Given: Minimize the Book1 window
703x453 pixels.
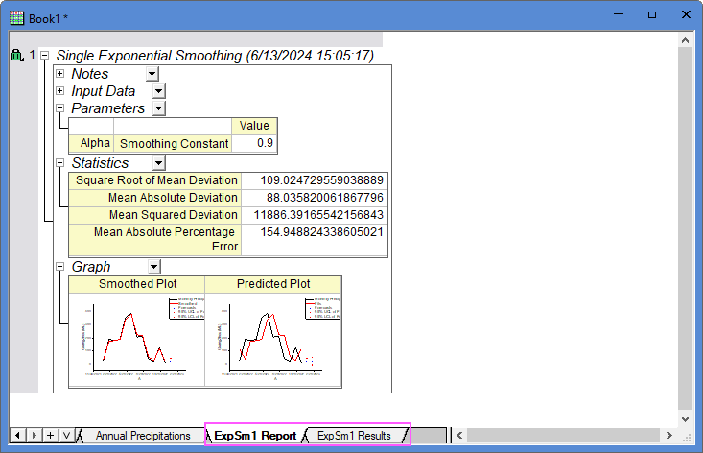Looking at the screenshot, I should (x=619, y=14).
